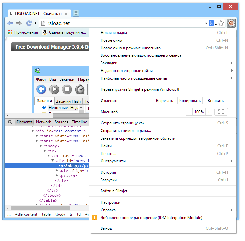
Task: Select Выход menu item
Action: coord(162,228)
